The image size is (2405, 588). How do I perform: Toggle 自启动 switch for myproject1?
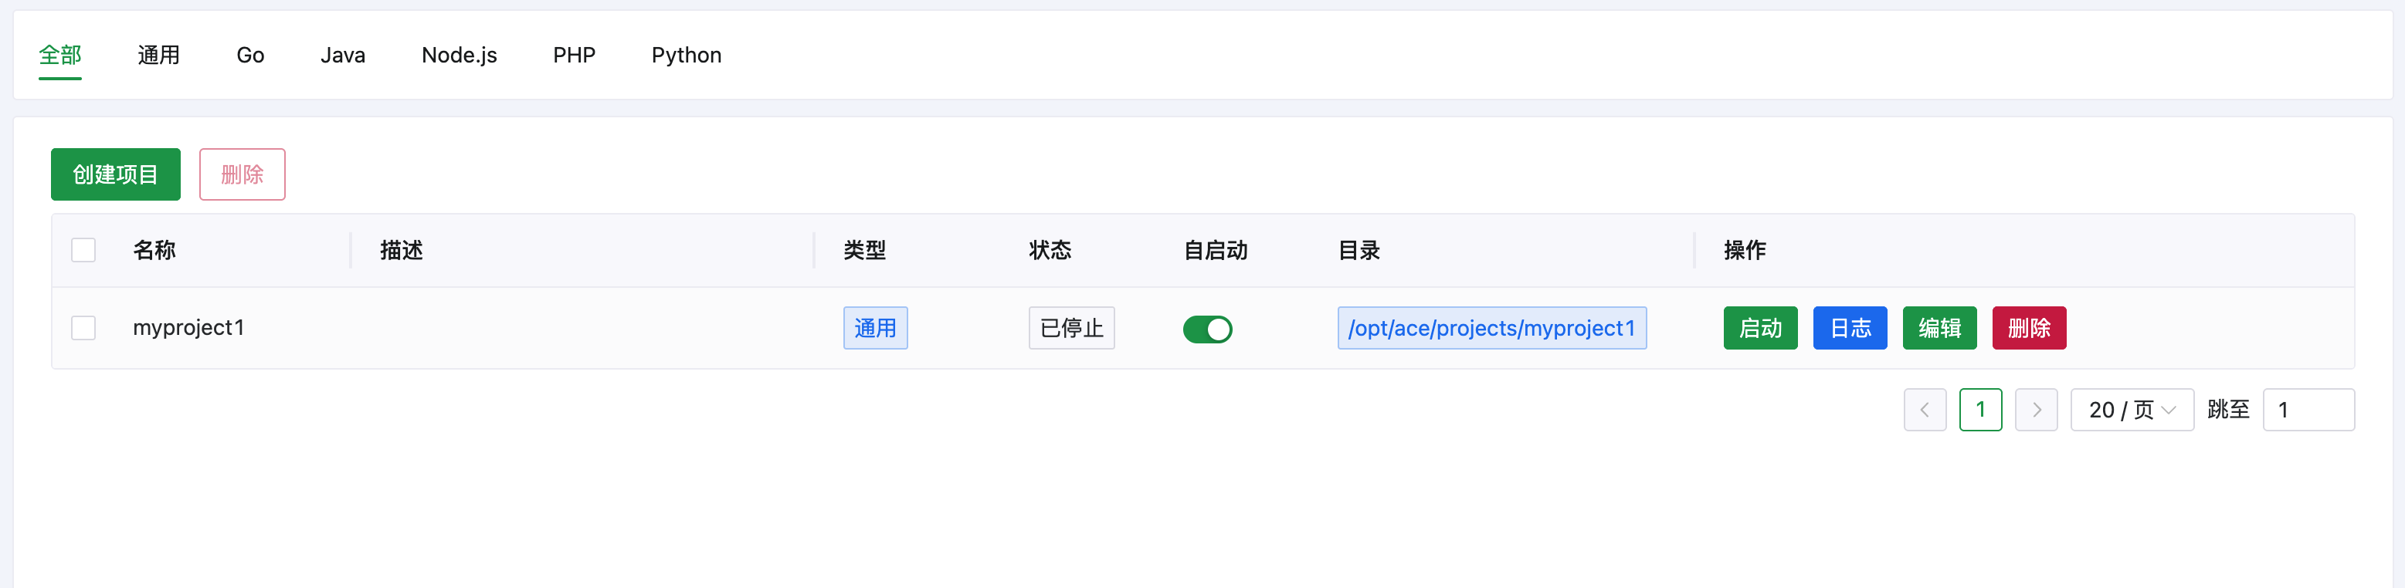click(x=1207, y=329)
